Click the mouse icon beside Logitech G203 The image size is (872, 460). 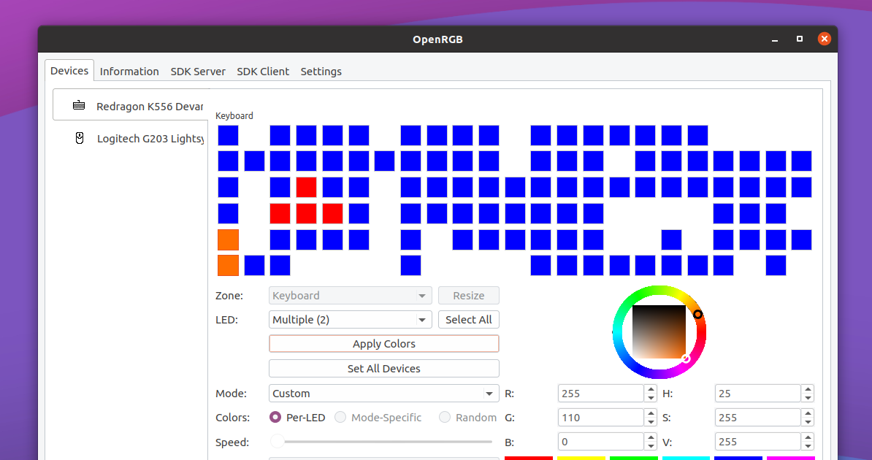(80, 138)
